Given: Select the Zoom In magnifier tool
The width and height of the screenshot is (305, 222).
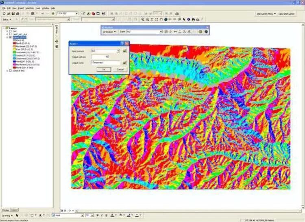Looking at the screenshot, I should pos(143,20).
